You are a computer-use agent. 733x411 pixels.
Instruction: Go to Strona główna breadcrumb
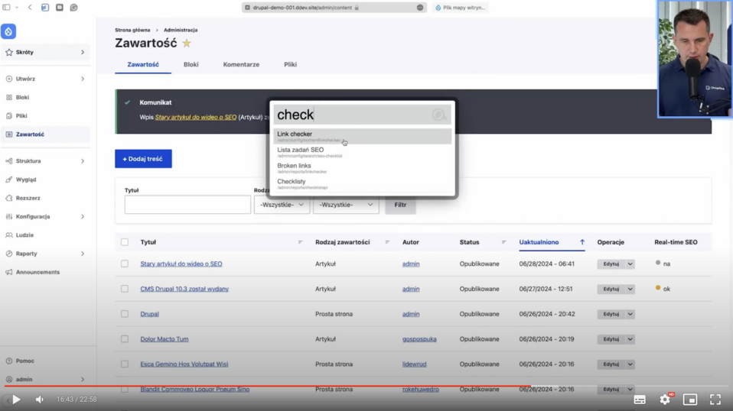[132, 30]
